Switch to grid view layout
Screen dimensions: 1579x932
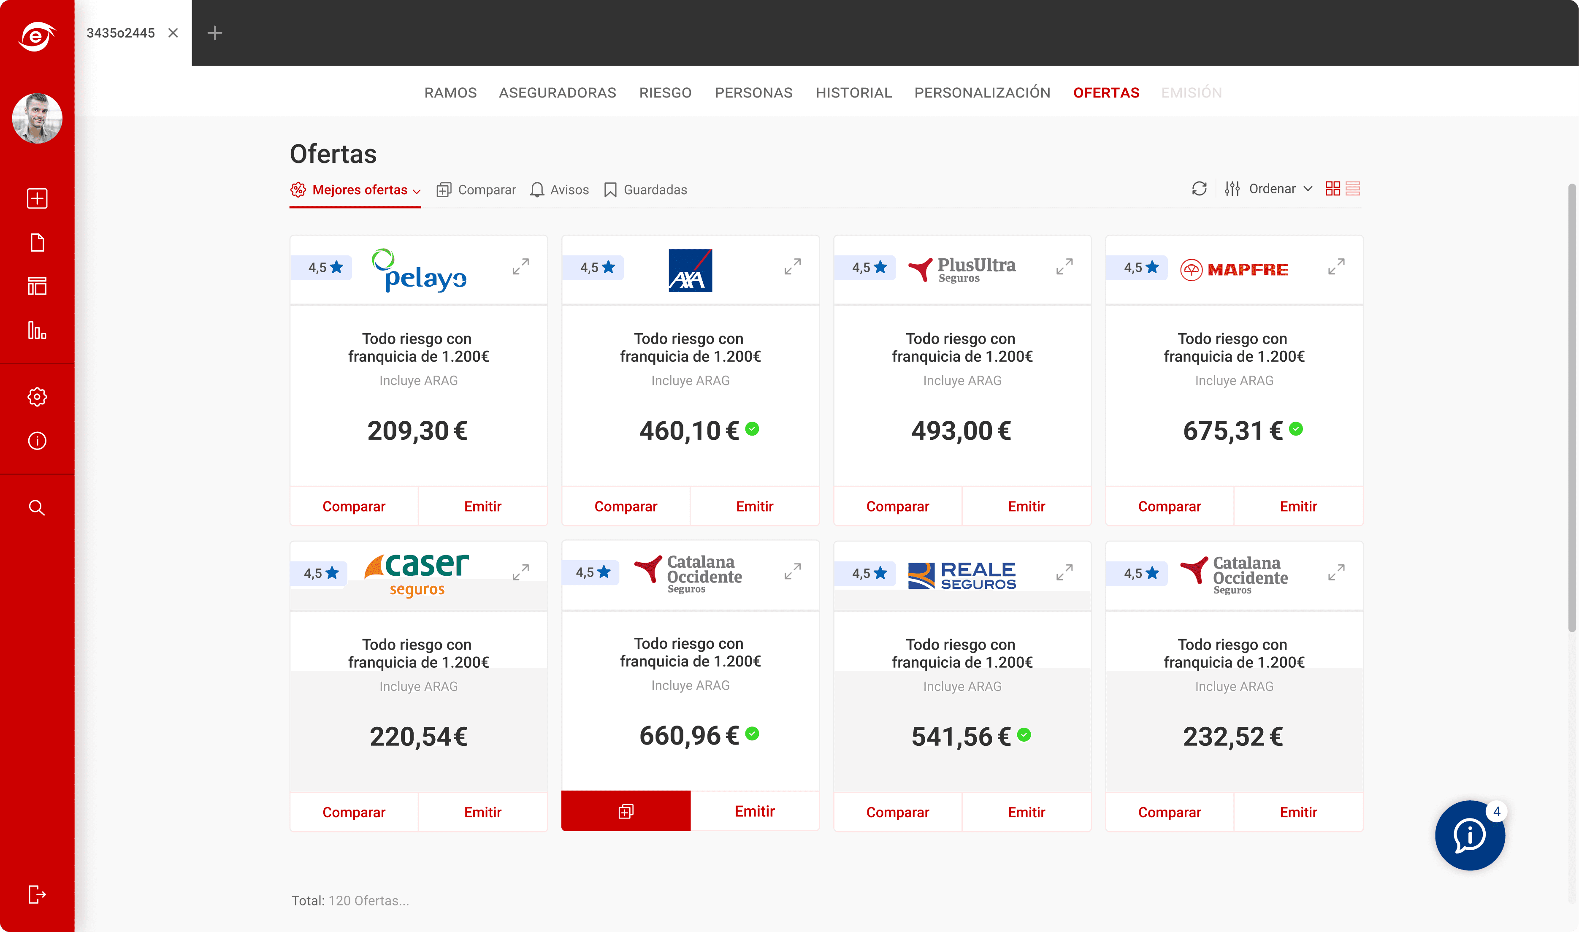point(1332,188)
